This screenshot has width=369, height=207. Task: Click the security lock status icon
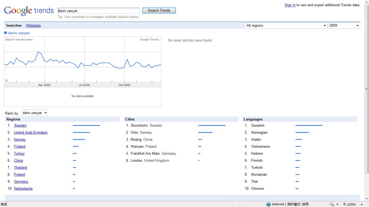tap(332, 204)
